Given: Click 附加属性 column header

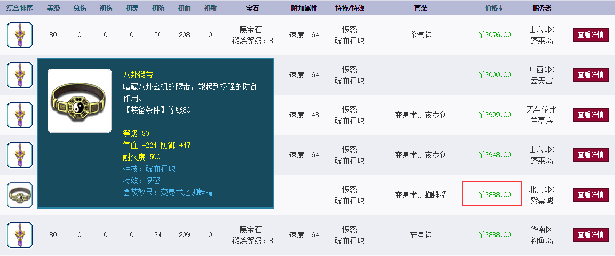Looking at the screenshot, I should pyautogui.click(x=304, y=8).
